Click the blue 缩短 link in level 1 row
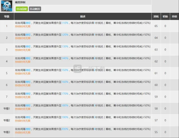 pyautogui.click(x=28, y=23)
